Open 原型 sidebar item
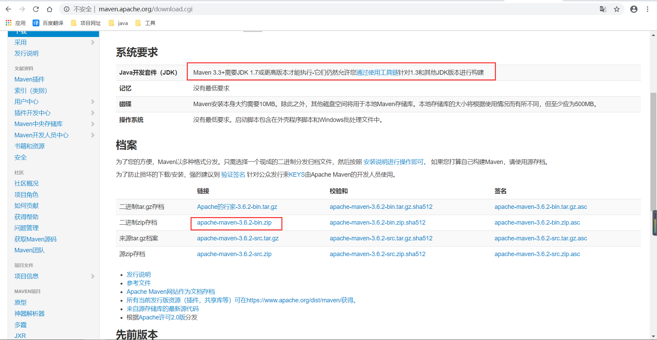Image resolution: width=657 pixels, height=340 pixels. 21,303
